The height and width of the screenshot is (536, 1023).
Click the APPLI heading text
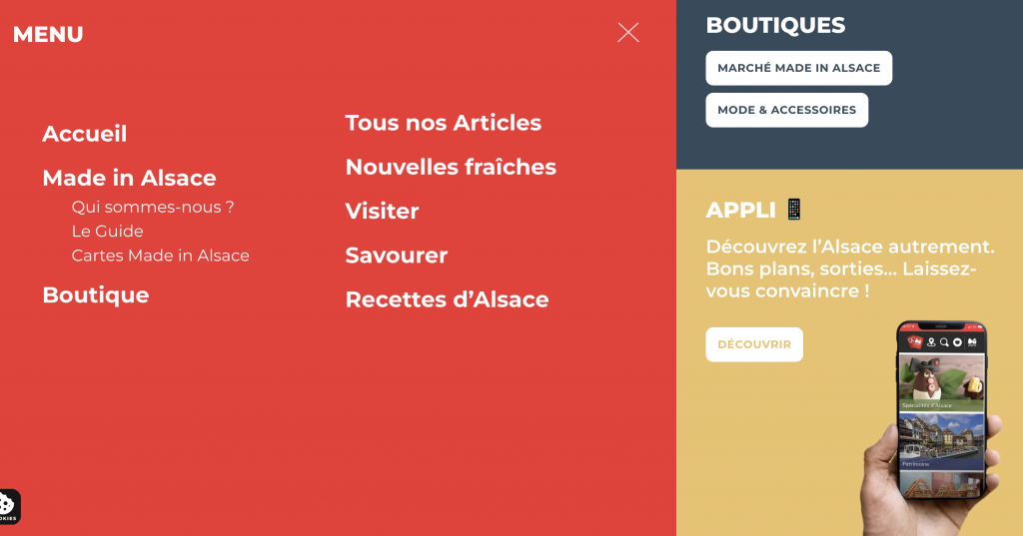point(740,210)
